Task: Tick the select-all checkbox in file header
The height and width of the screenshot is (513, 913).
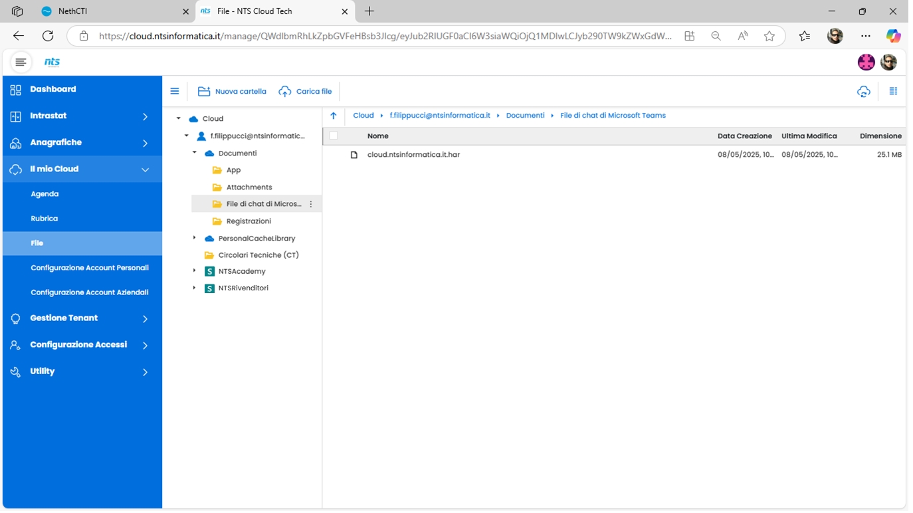Action: [334, 136]
